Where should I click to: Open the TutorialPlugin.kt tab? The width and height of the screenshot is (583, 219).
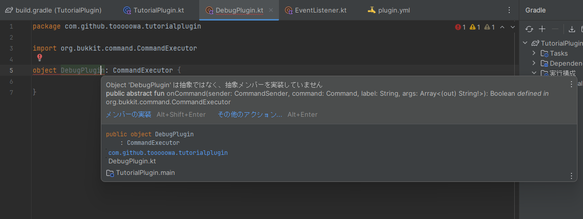(154, 11)
